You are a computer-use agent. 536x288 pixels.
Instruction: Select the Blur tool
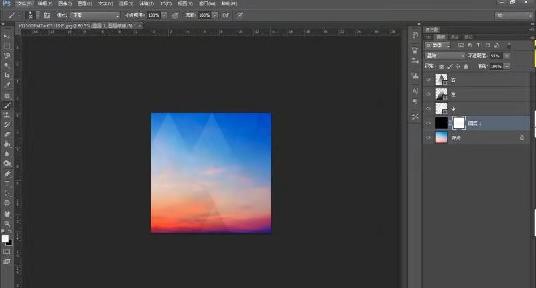click(x=7, y=154)
